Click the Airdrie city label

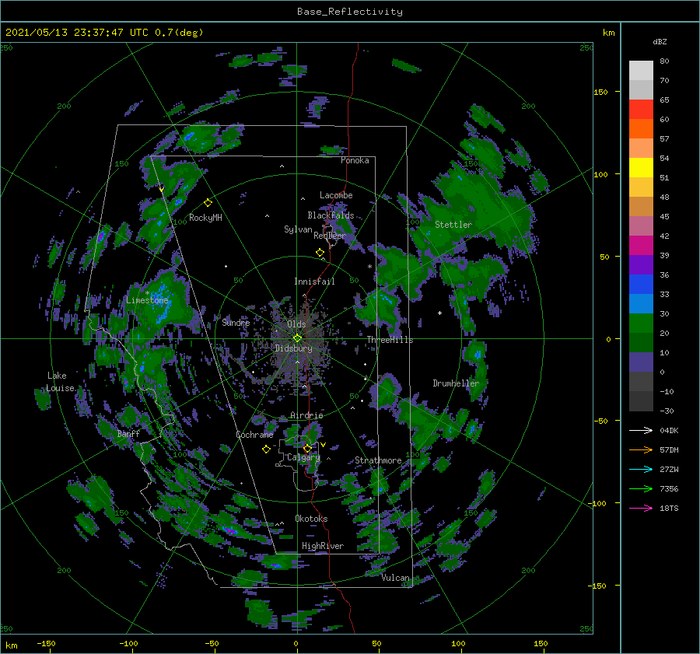306,415
